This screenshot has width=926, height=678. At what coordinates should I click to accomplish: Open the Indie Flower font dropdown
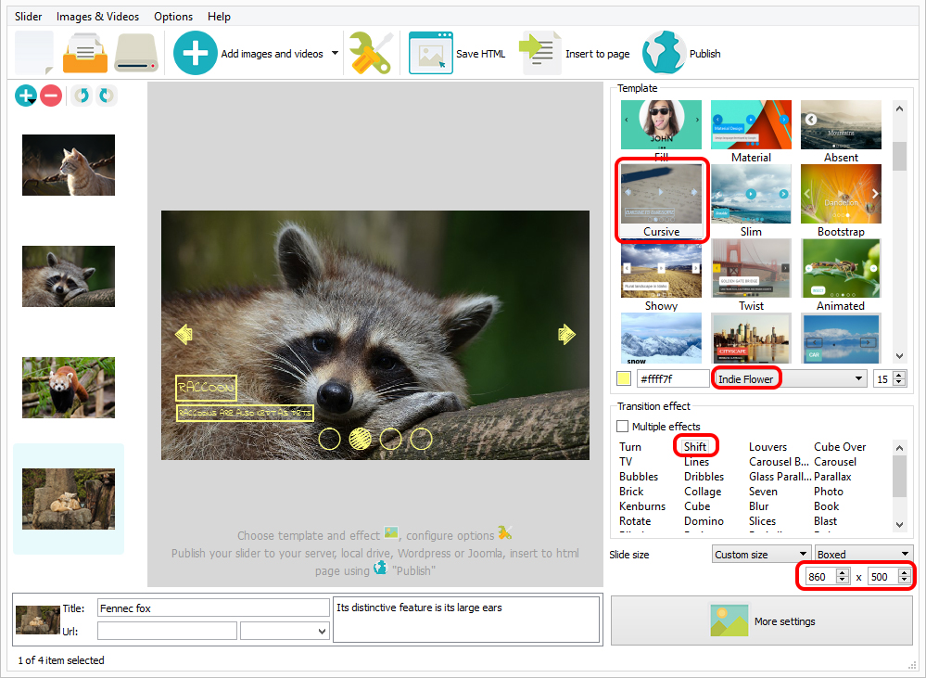[858, 379]
